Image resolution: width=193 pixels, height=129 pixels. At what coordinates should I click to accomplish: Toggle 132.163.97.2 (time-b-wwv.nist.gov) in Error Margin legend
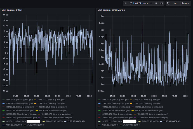pyautogui.click(x=115, y=114)
